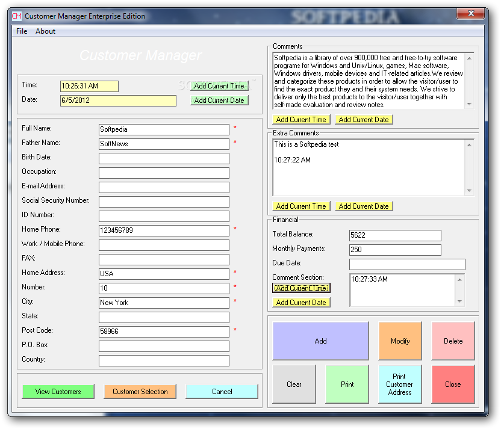Image resolution: width=501 pixels, height=429 pixels.
Task: Click the Number field containing 10
Action: [164, 288]
